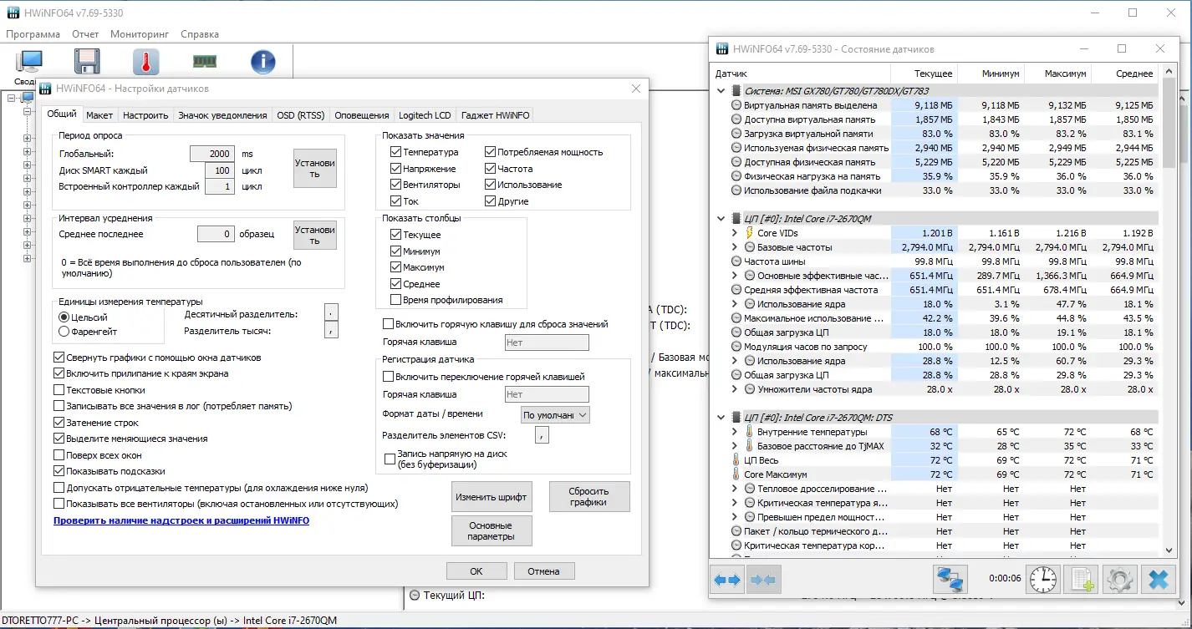Click the gauge icon beside Виртуальная память выделена
The width and height of the screenshot is (1192, 629).
point(736,105)
